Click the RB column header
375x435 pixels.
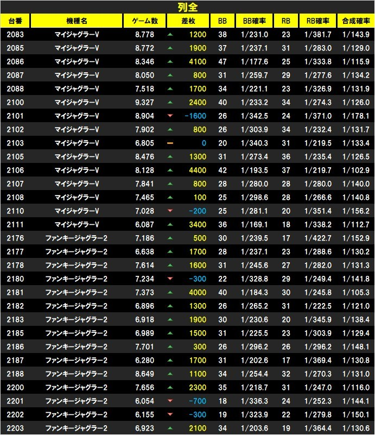(286, 21)
